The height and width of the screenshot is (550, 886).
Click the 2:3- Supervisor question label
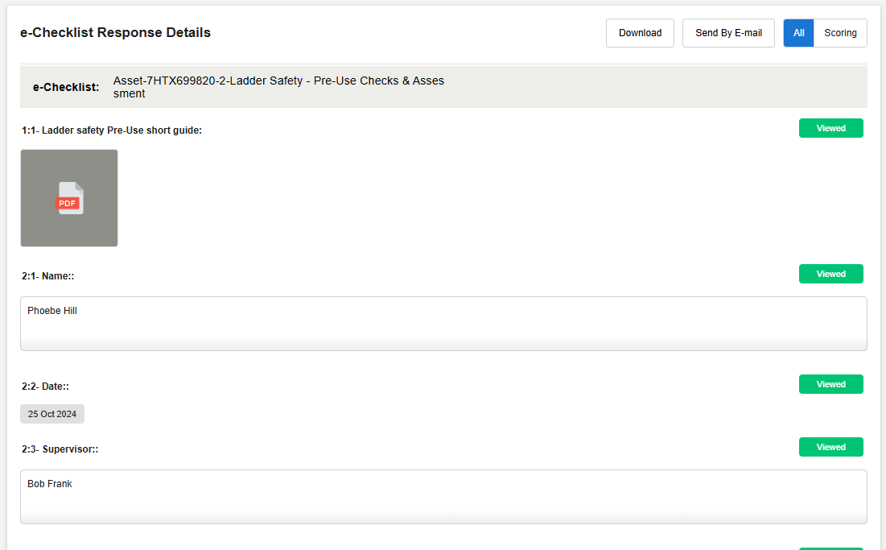(x=60, y=449)
